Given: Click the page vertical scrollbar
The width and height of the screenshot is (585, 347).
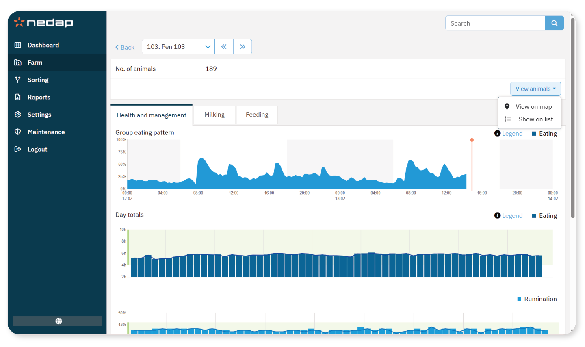Looking at the screenshot, I should click(573, 118).
